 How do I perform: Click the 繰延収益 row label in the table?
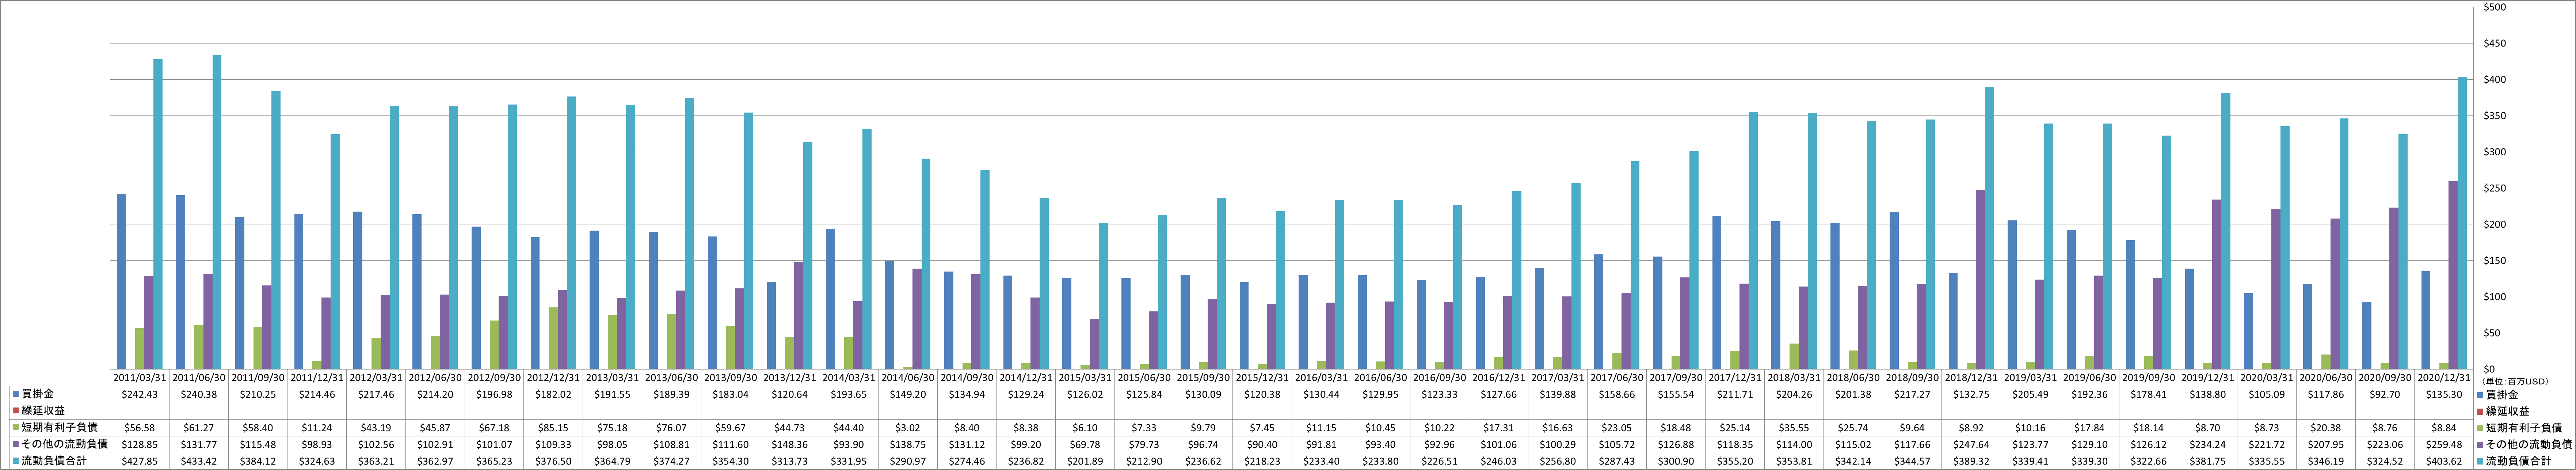pos(43,411)
